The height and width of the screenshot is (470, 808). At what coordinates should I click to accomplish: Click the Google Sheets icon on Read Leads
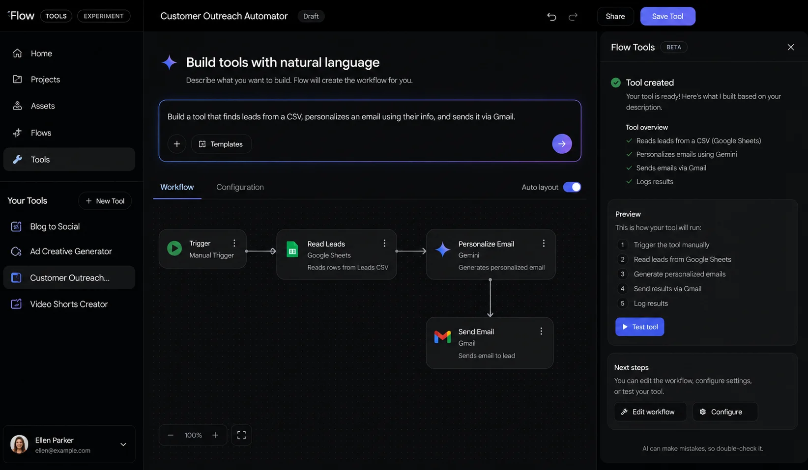[x=292, y=249]
